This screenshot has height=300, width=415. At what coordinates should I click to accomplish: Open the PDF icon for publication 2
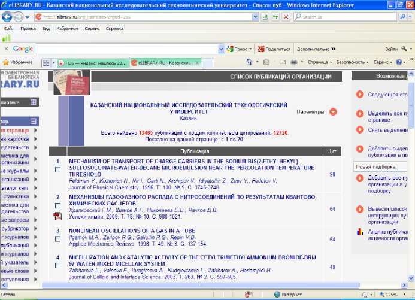pyautogui.click(x=57, y=216)
